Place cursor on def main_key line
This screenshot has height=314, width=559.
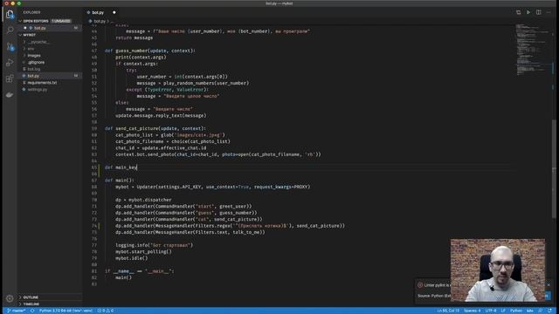(121, 167)
